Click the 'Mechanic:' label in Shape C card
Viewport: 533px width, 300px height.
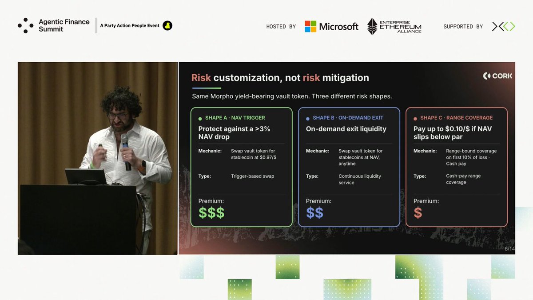[425, 151]
